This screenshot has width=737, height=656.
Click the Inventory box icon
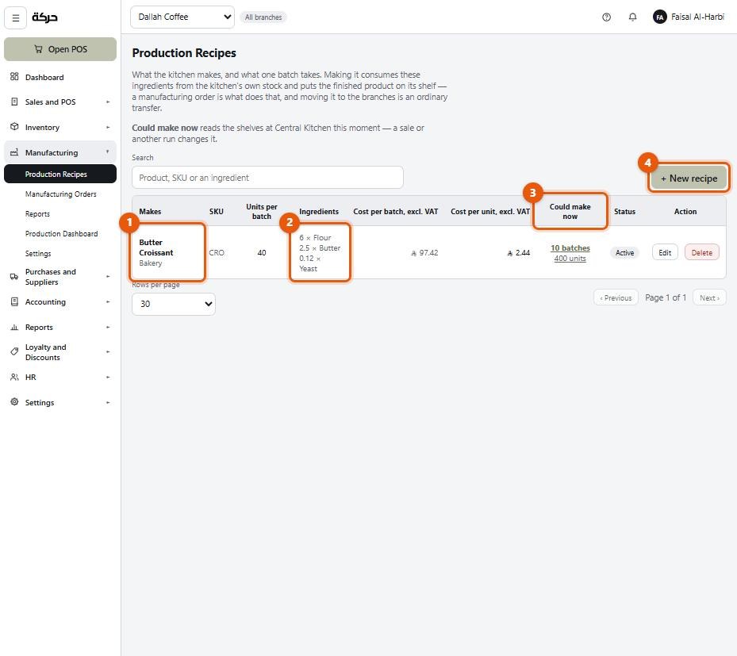[14, 127]
